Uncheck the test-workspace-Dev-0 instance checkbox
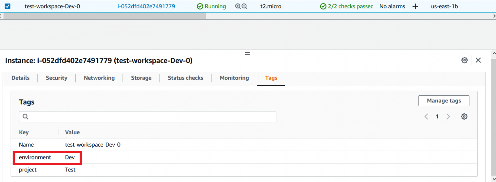496x182 pixels. pos(7,6)
